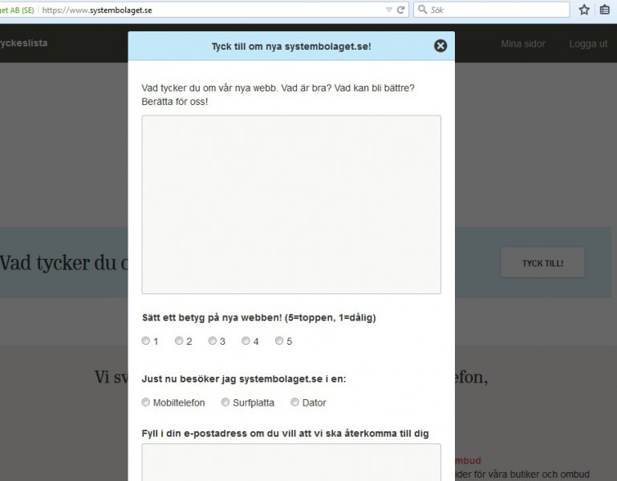617x481 pixels.
Task: Select rating 5 radio button
Action: coord(279,341)
